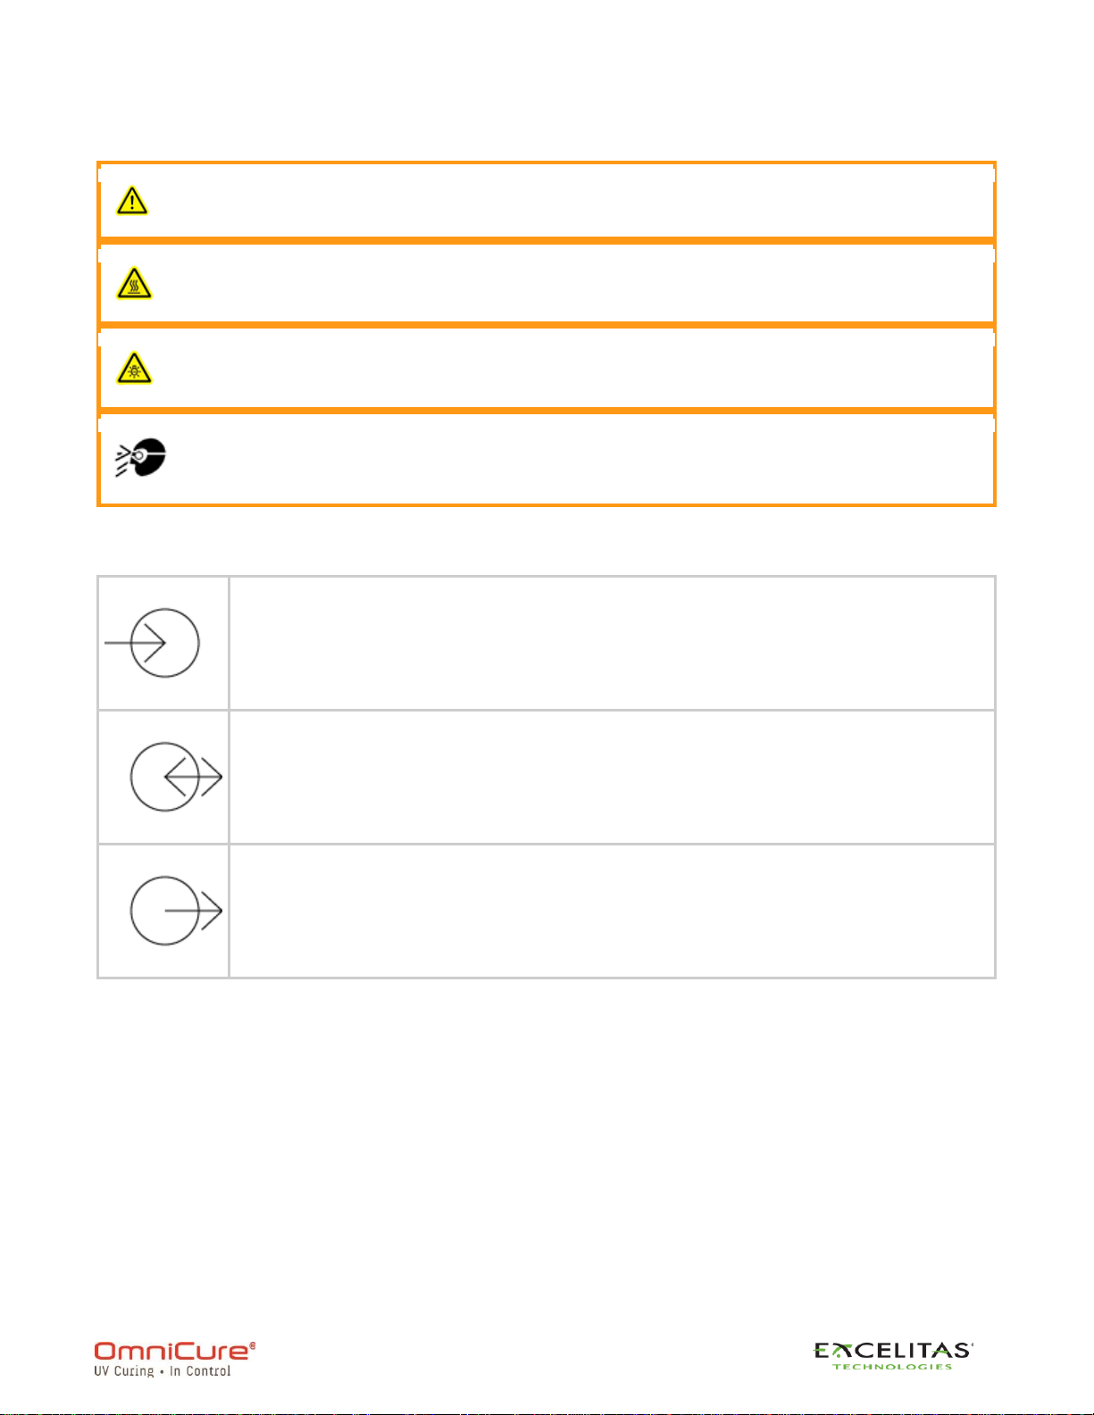Click the optical radiation warning triangle icon
Screen dimensions: 1094x1415
point(134,369)
